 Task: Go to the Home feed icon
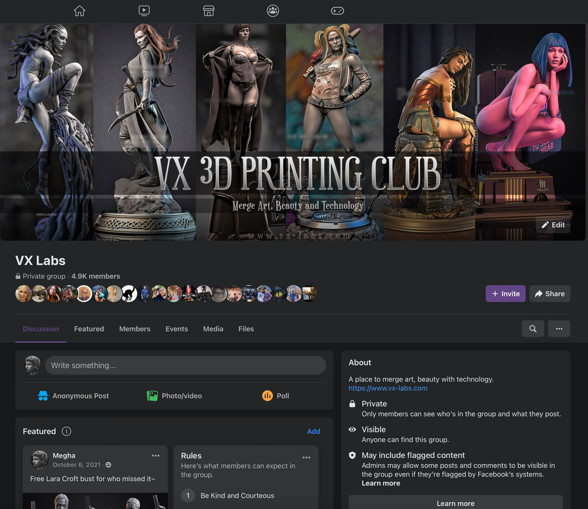click(x=79, y=11)
